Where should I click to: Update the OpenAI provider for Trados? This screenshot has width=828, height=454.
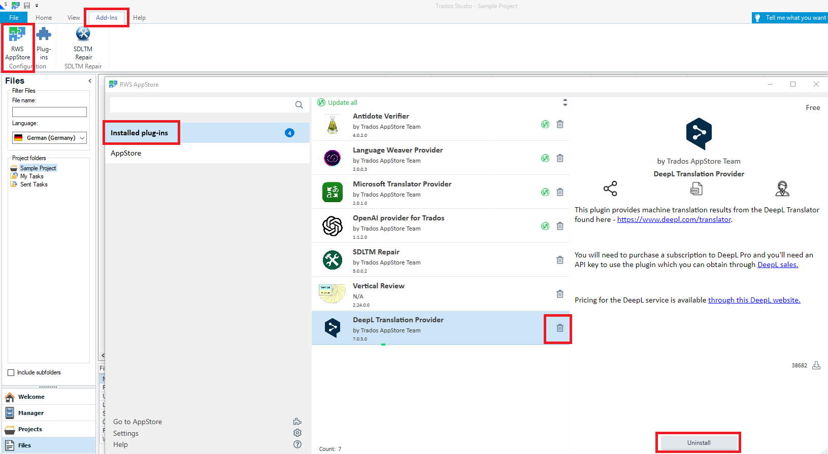point(545,226)
